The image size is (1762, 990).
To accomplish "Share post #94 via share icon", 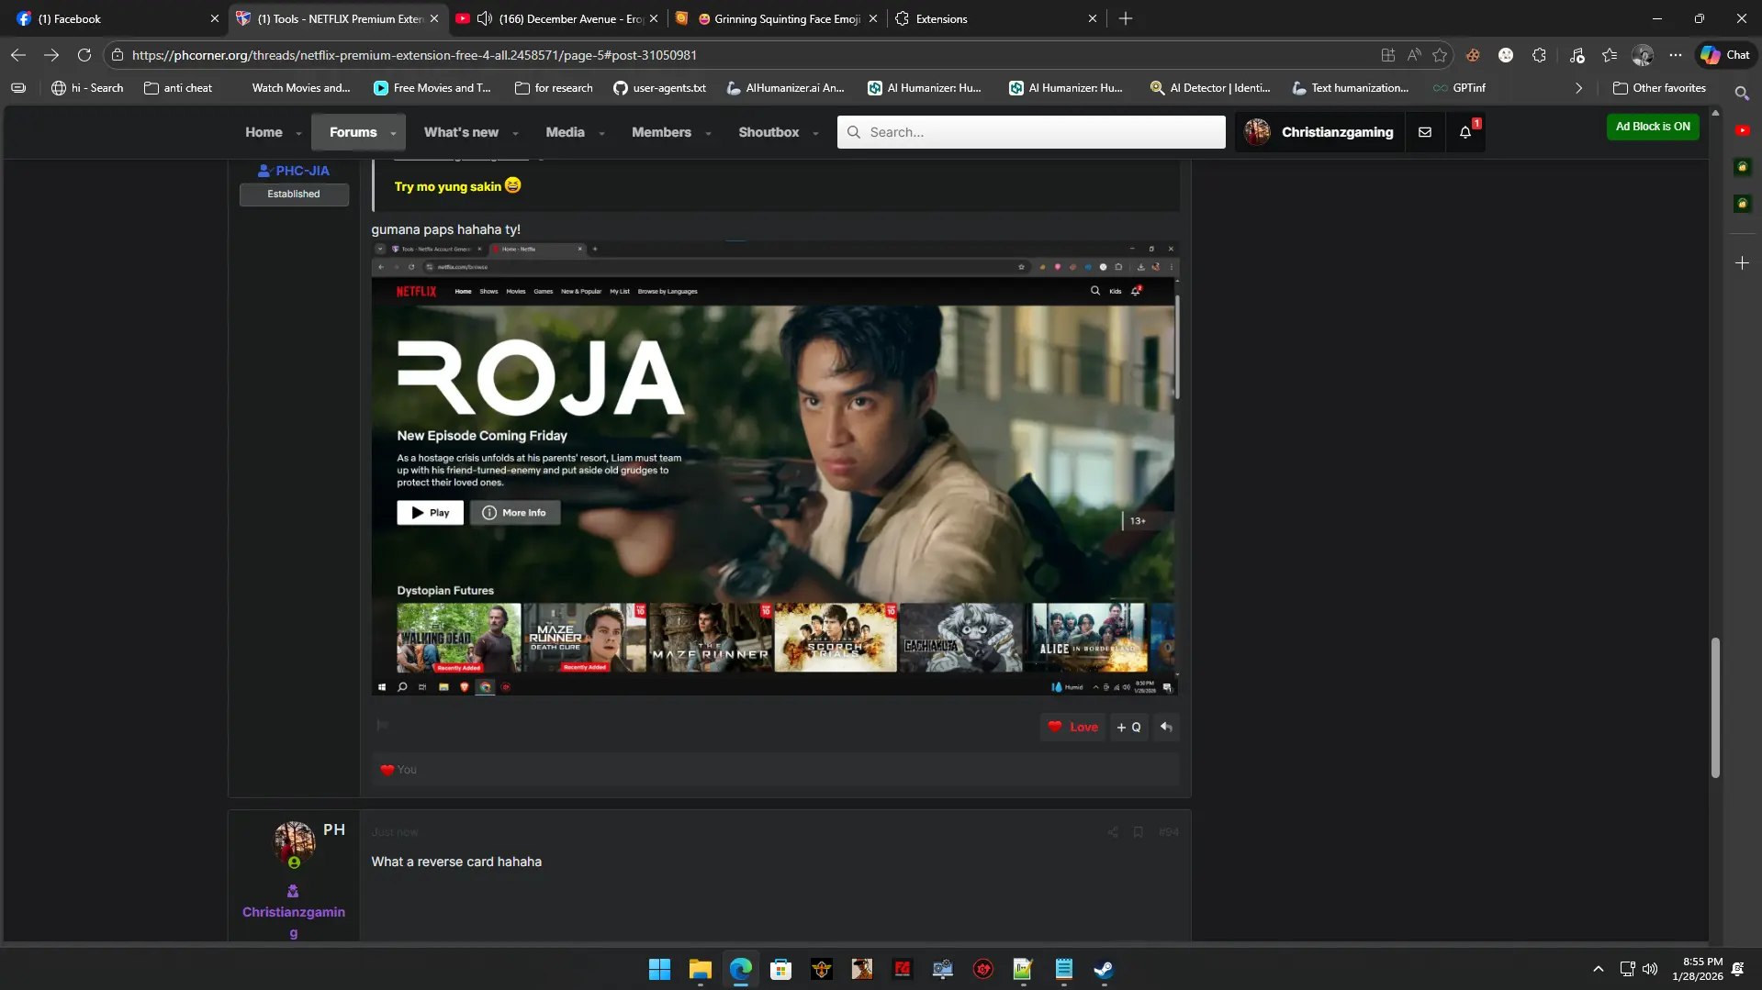I will click(x=1113, y=832).
